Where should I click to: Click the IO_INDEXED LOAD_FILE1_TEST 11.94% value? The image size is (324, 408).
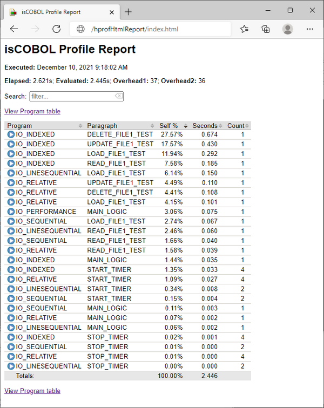172,154
